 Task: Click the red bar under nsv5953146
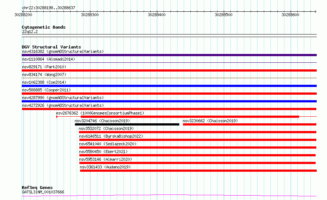pyautogui.click(x=198, y=163)
